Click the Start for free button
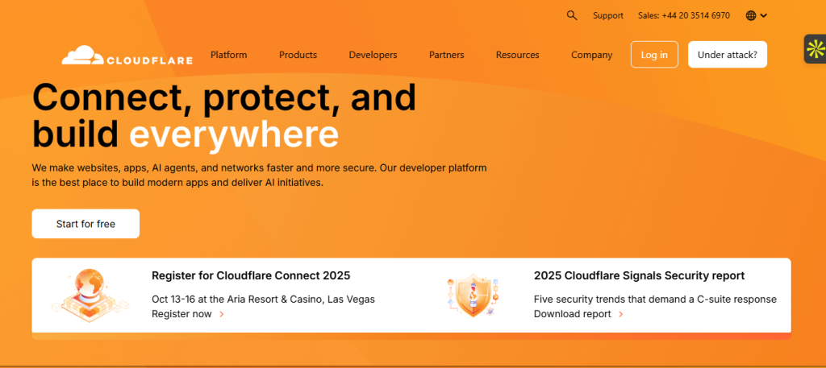The width and height of the screenshot is (826, 368). click(x=86, y=224)
